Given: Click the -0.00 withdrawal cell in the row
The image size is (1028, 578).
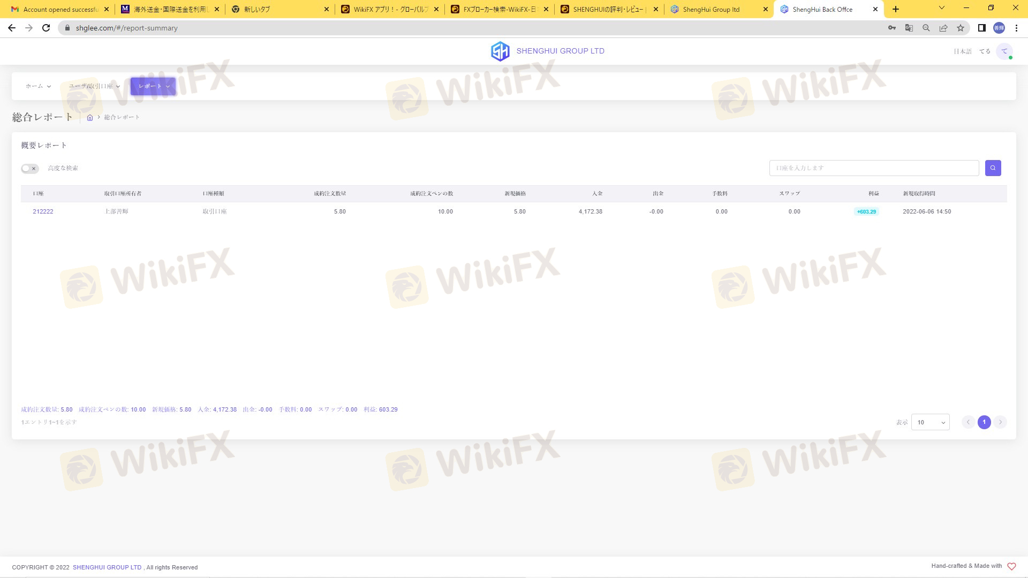Looking at the screenshot, I should click(656, 212).
